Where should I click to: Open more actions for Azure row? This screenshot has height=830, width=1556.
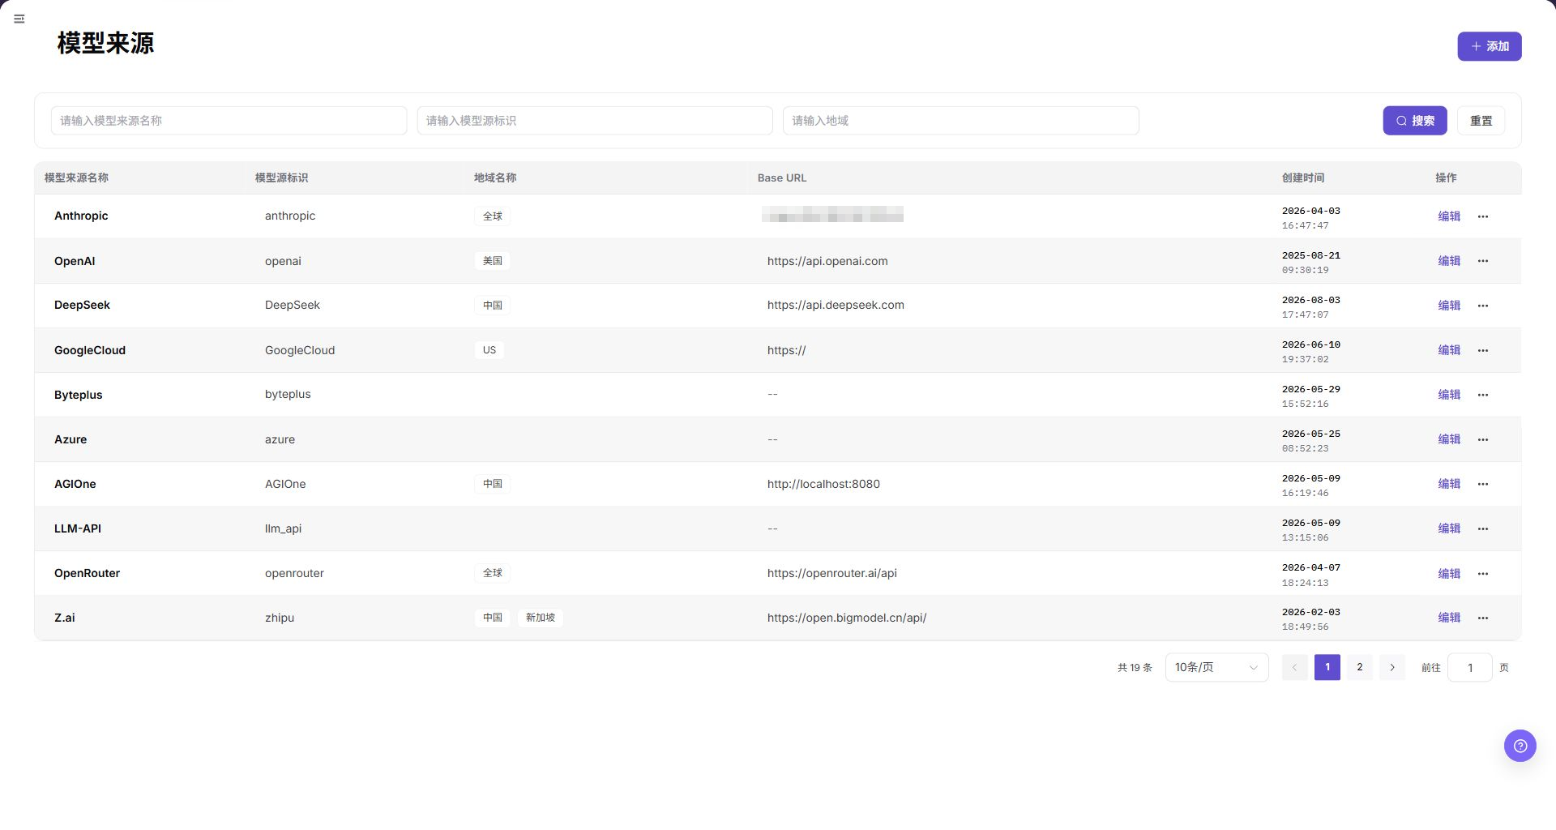1482,439
